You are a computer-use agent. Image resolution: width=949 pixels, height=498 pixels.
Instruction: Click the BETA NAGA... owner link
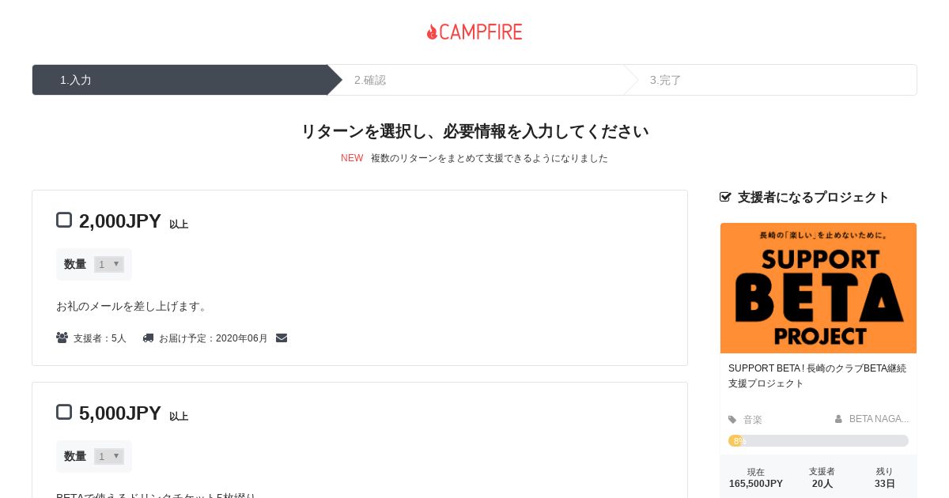[879, 419]
